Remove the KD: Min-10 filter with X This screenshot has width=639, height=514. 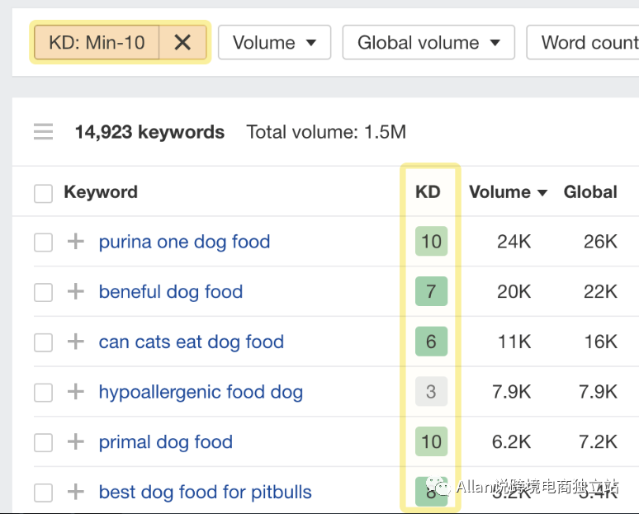tap(182, 42)
